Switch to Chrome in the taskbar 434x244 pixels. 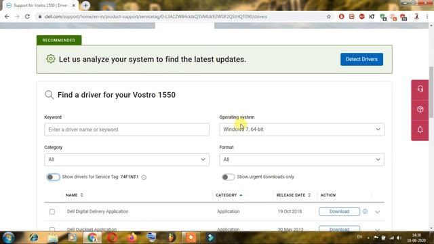click(92, 237)
